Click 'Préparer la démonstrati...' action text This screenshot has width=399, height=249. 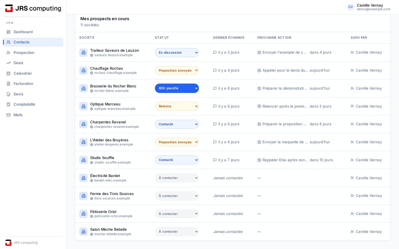285,88
